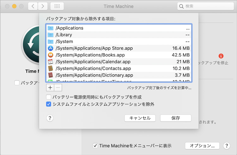Click the 16.4 MB size value
This screenshot has height=155, width=237.
pos(181,48)
